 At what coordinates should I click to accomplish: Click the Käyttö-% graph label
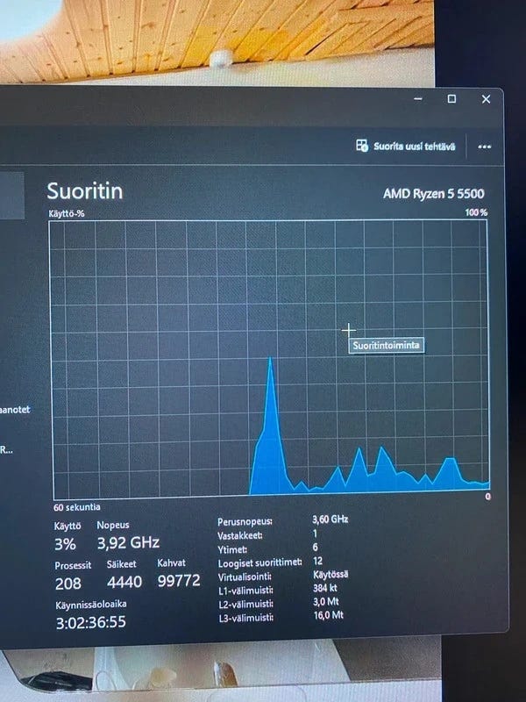pyautogui.click(x=67, y=213)
